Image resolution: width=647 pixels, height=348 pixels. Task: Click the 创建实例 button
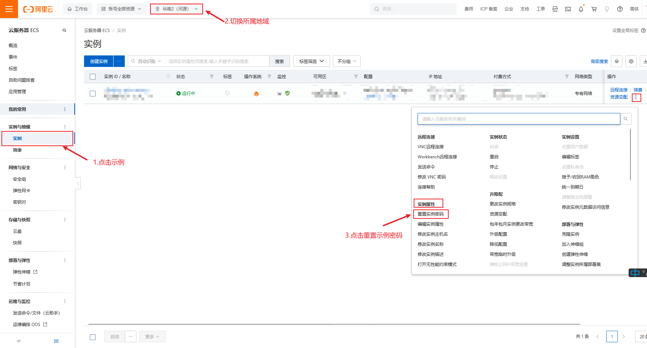[x=99, y=61]
